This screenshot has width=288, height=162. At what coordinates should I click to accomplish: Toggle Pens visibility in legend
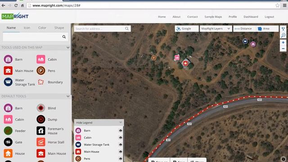pos(121,159)
